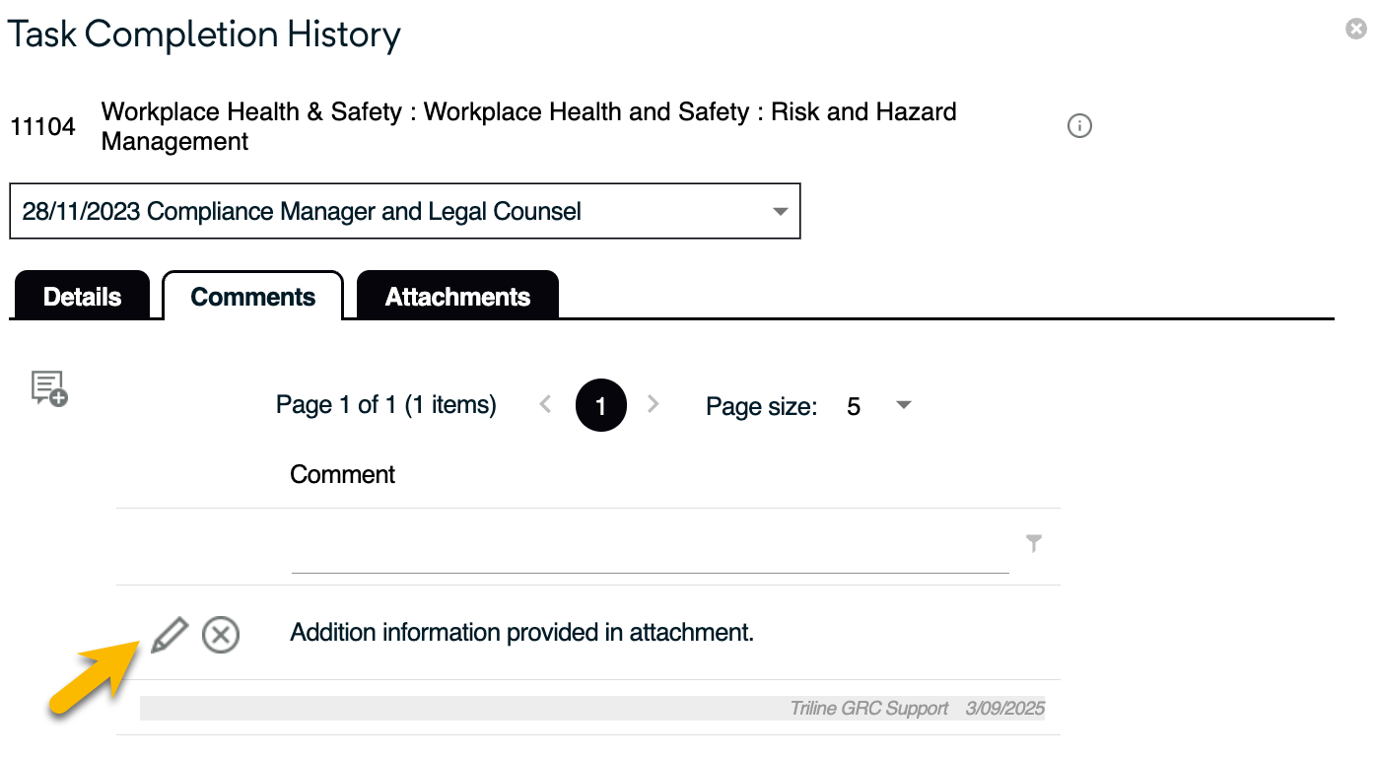The height and width of the screenshot is (759, 1378).
Task: Close the Task Completion History dialog
Action: coord(1356,30)
